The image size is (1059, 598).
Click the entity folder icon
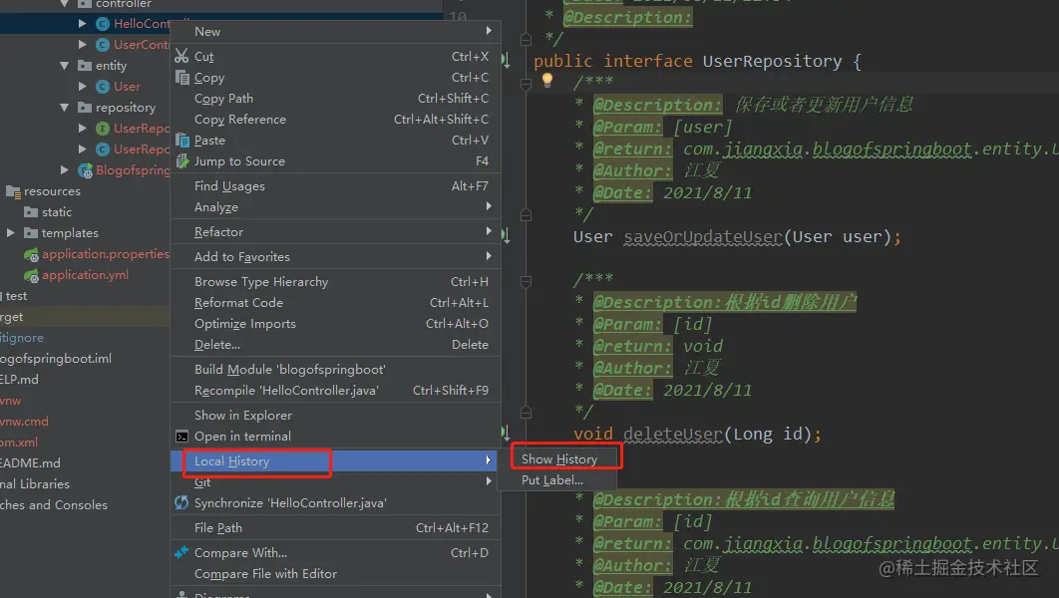(x=85, y=66)
